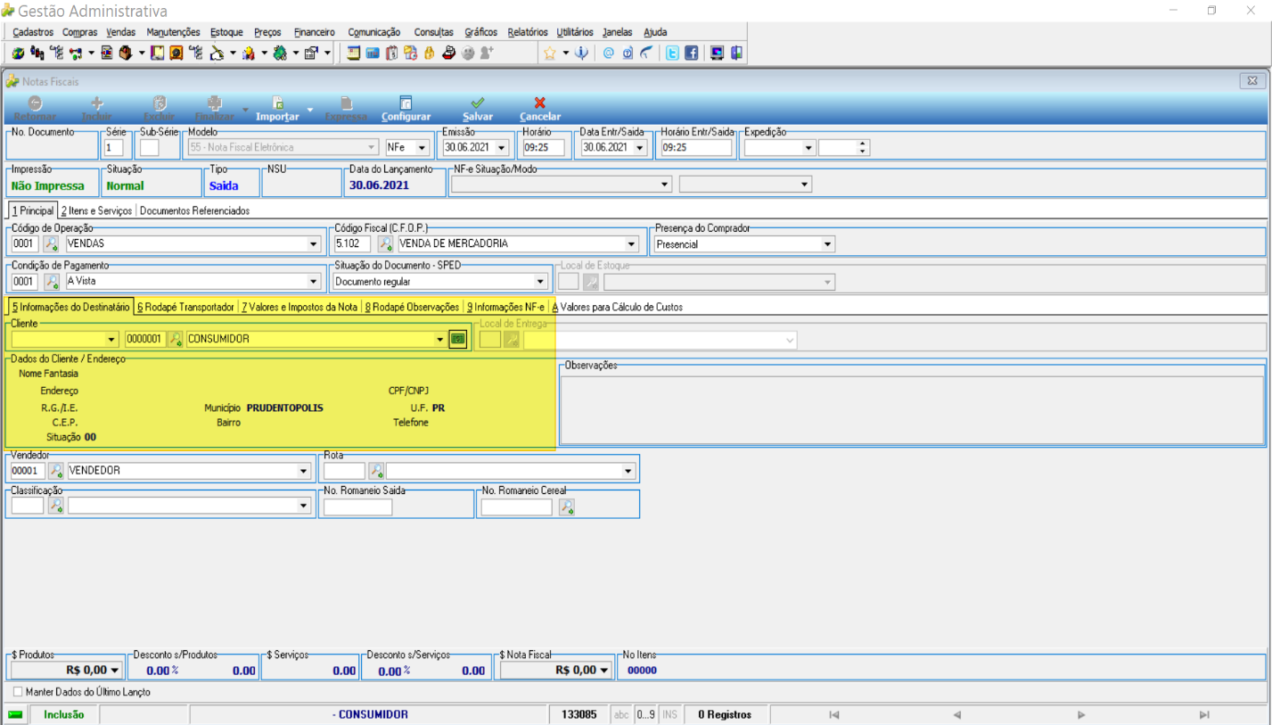Click the green card icon beside CONSUMIDOR

pos(457,339)
